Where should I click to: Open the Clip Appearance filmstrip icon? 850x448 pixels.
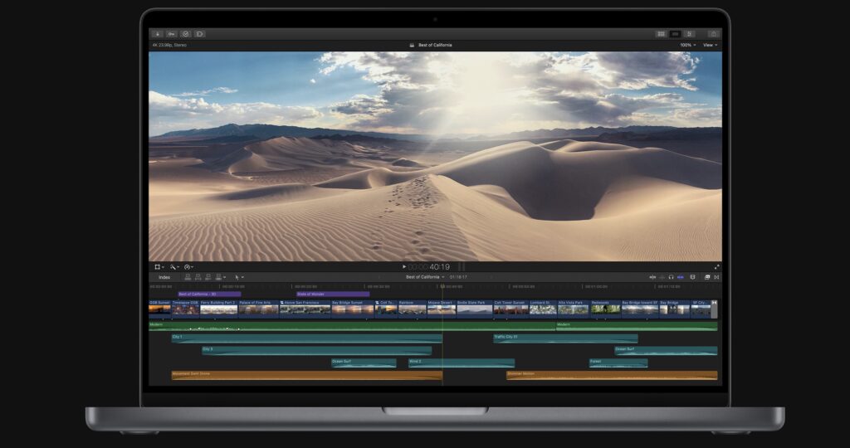point(692,277)
